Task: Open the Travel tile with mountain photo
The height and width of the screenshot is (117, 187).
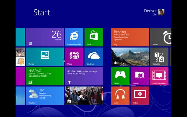Action: 130,56
